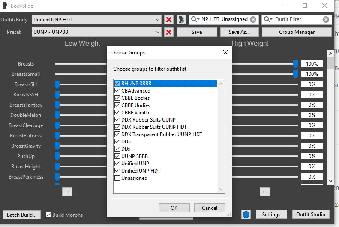Open the Outfit Filter magnifier menu

[x=268, y=19]
